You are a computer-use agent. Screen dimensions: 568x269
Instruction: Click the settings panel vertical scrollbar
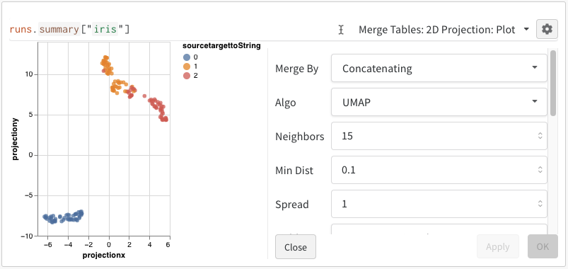(x=552, y=84)
